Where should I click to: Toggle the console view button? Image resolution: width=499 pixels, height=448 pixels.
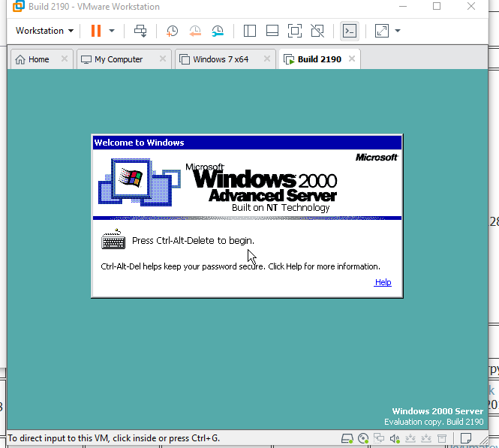[350, 31]
